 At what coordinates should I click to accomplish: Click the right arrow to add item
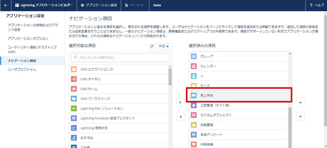pyautogui.click(x=181, y=102)
